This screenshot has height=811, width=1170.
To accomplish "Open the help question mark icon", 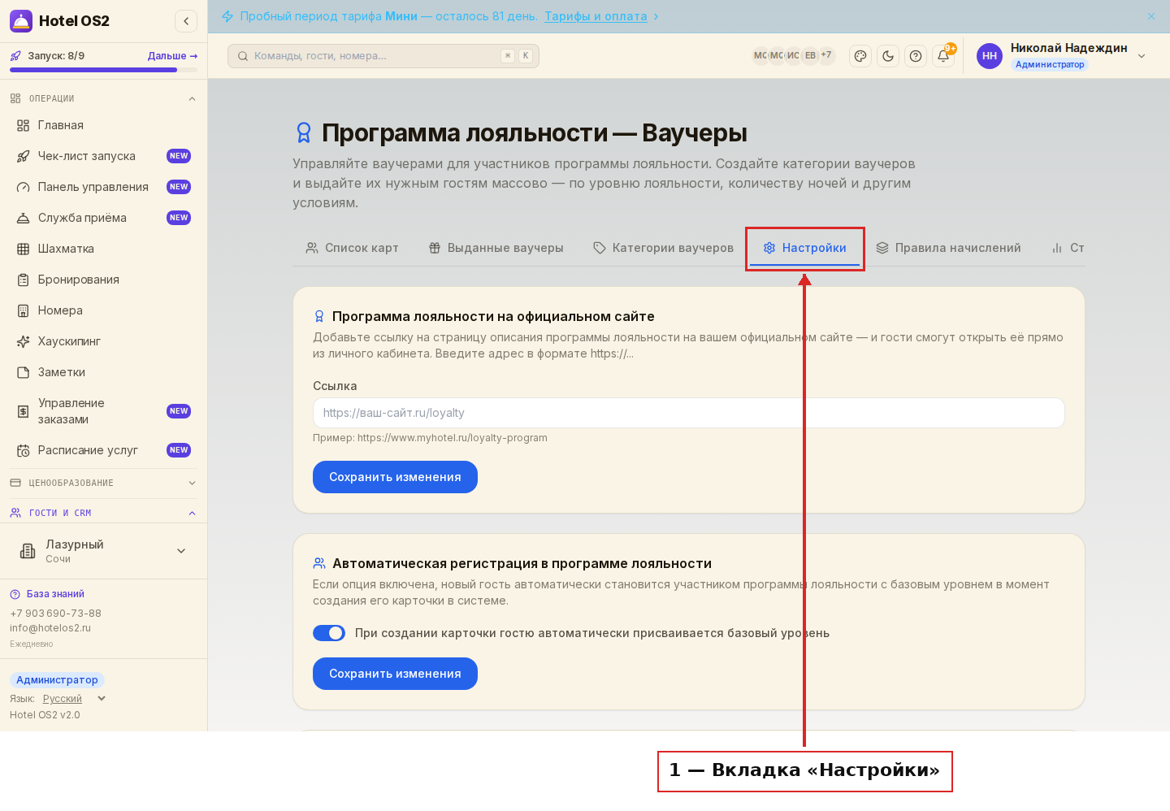I will [x=916, y=56].
